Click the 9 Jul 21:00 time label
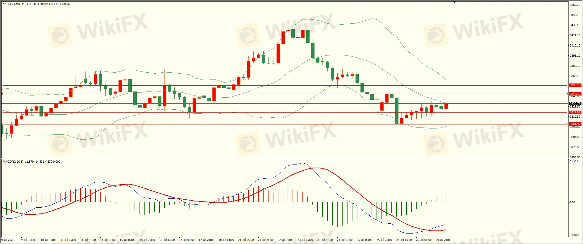The height and width of the screenshot is (244, 583). click(x=28, y=240)
